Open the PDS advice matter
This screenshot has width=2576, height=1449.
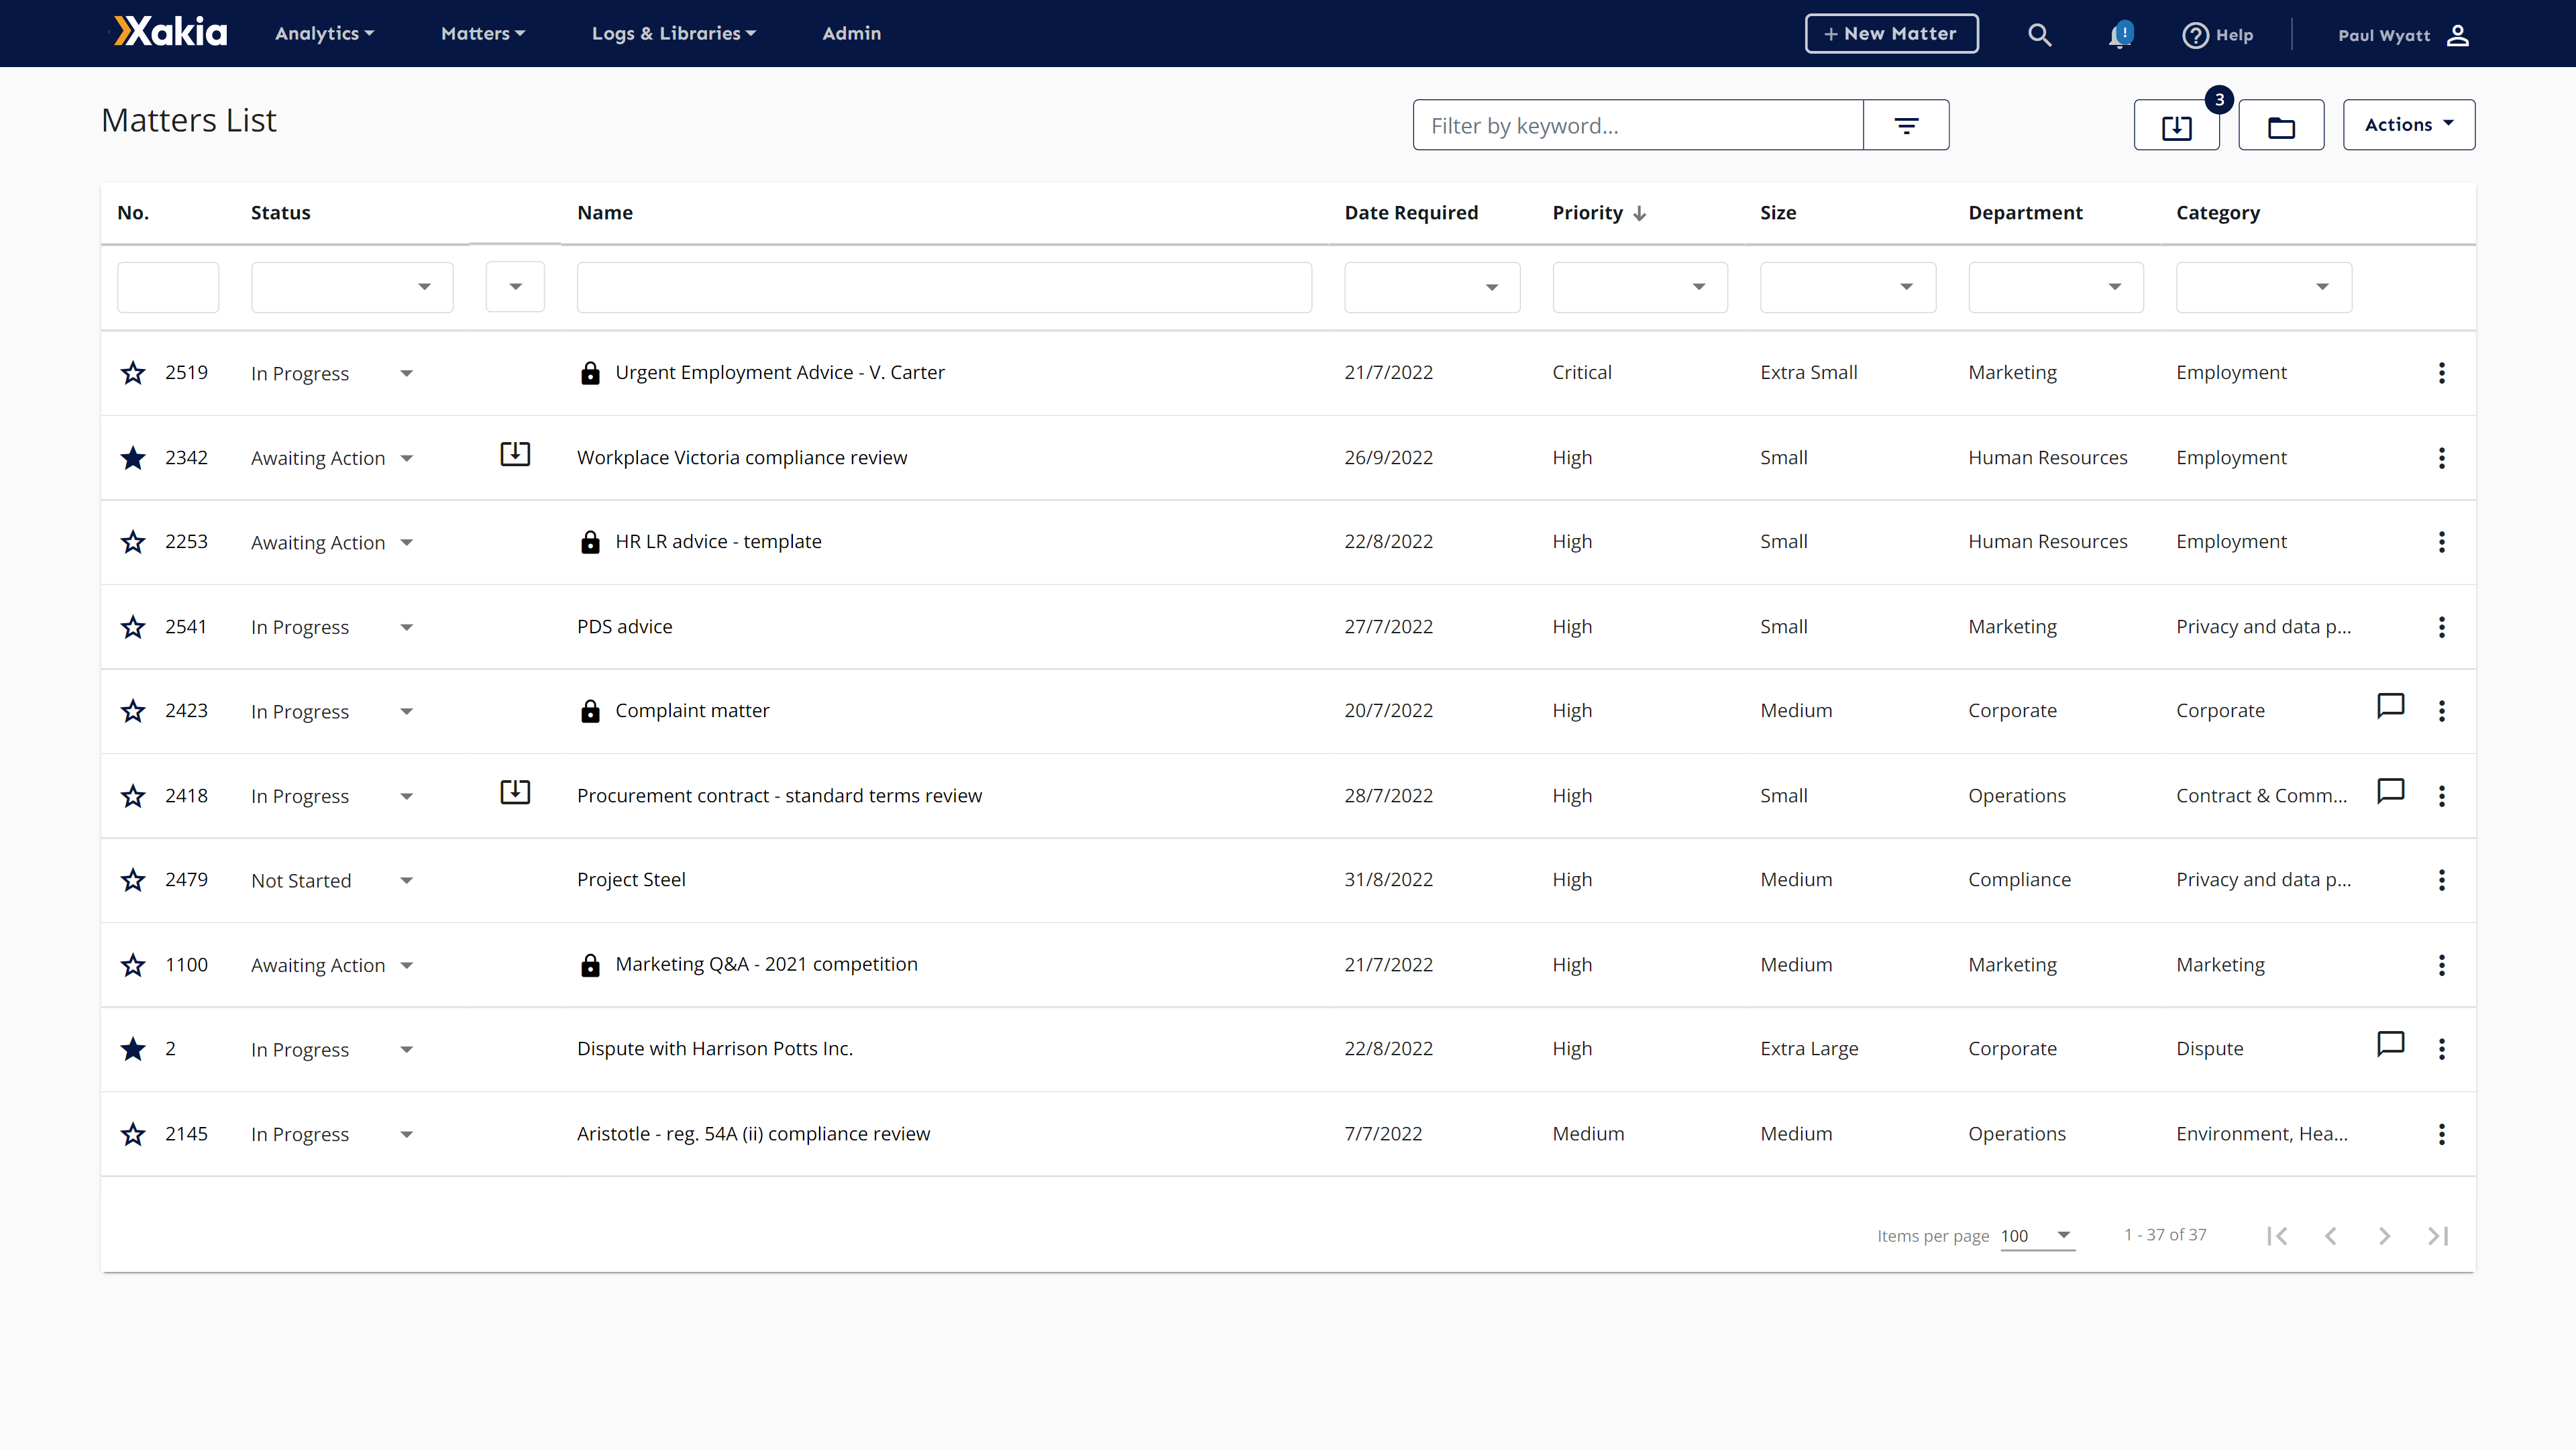624,626
